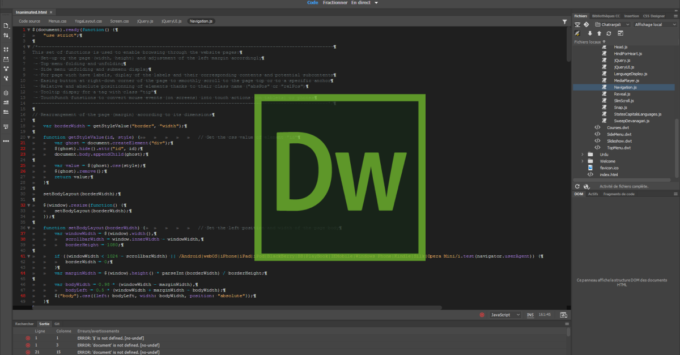This screenshot has width=680, height=355.
Task: Get files with the down arrow icon
Action: tap(590, 33)
